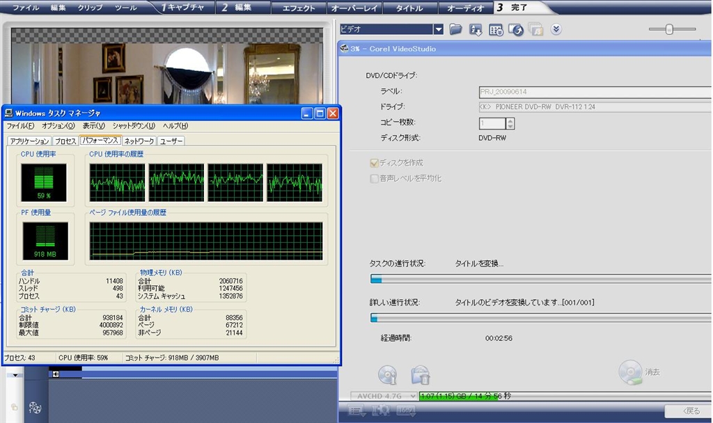This screenshot has width=713, height=423.
Task: Open the 編集 menu in VideoStudio
Action: [58, 8]
